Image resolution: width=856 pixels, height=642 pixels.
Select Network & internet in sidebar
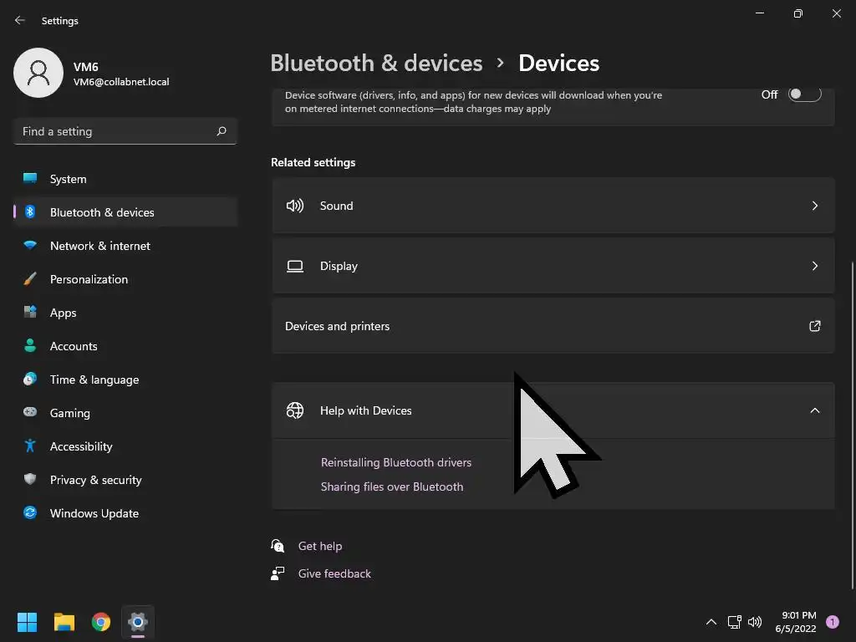(100, 246)
